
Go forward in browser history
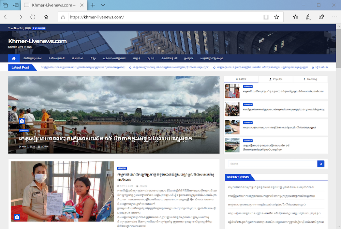tap(19, 17)
